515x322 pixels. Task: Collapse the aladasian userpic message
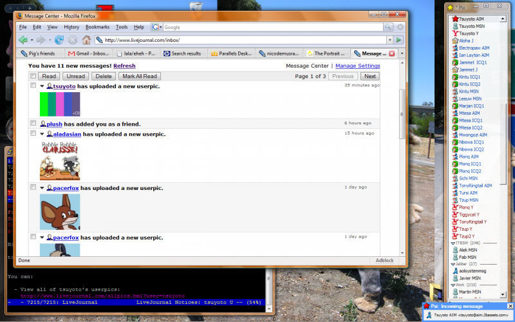[42, 134]
